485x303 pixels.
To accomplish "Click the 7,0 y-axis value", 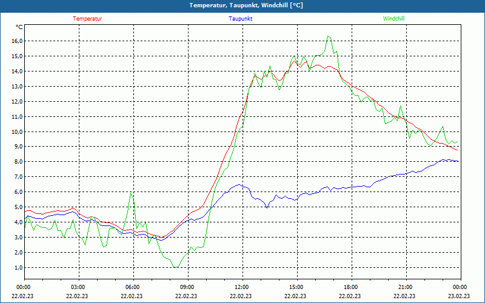I will pos(19,176).
